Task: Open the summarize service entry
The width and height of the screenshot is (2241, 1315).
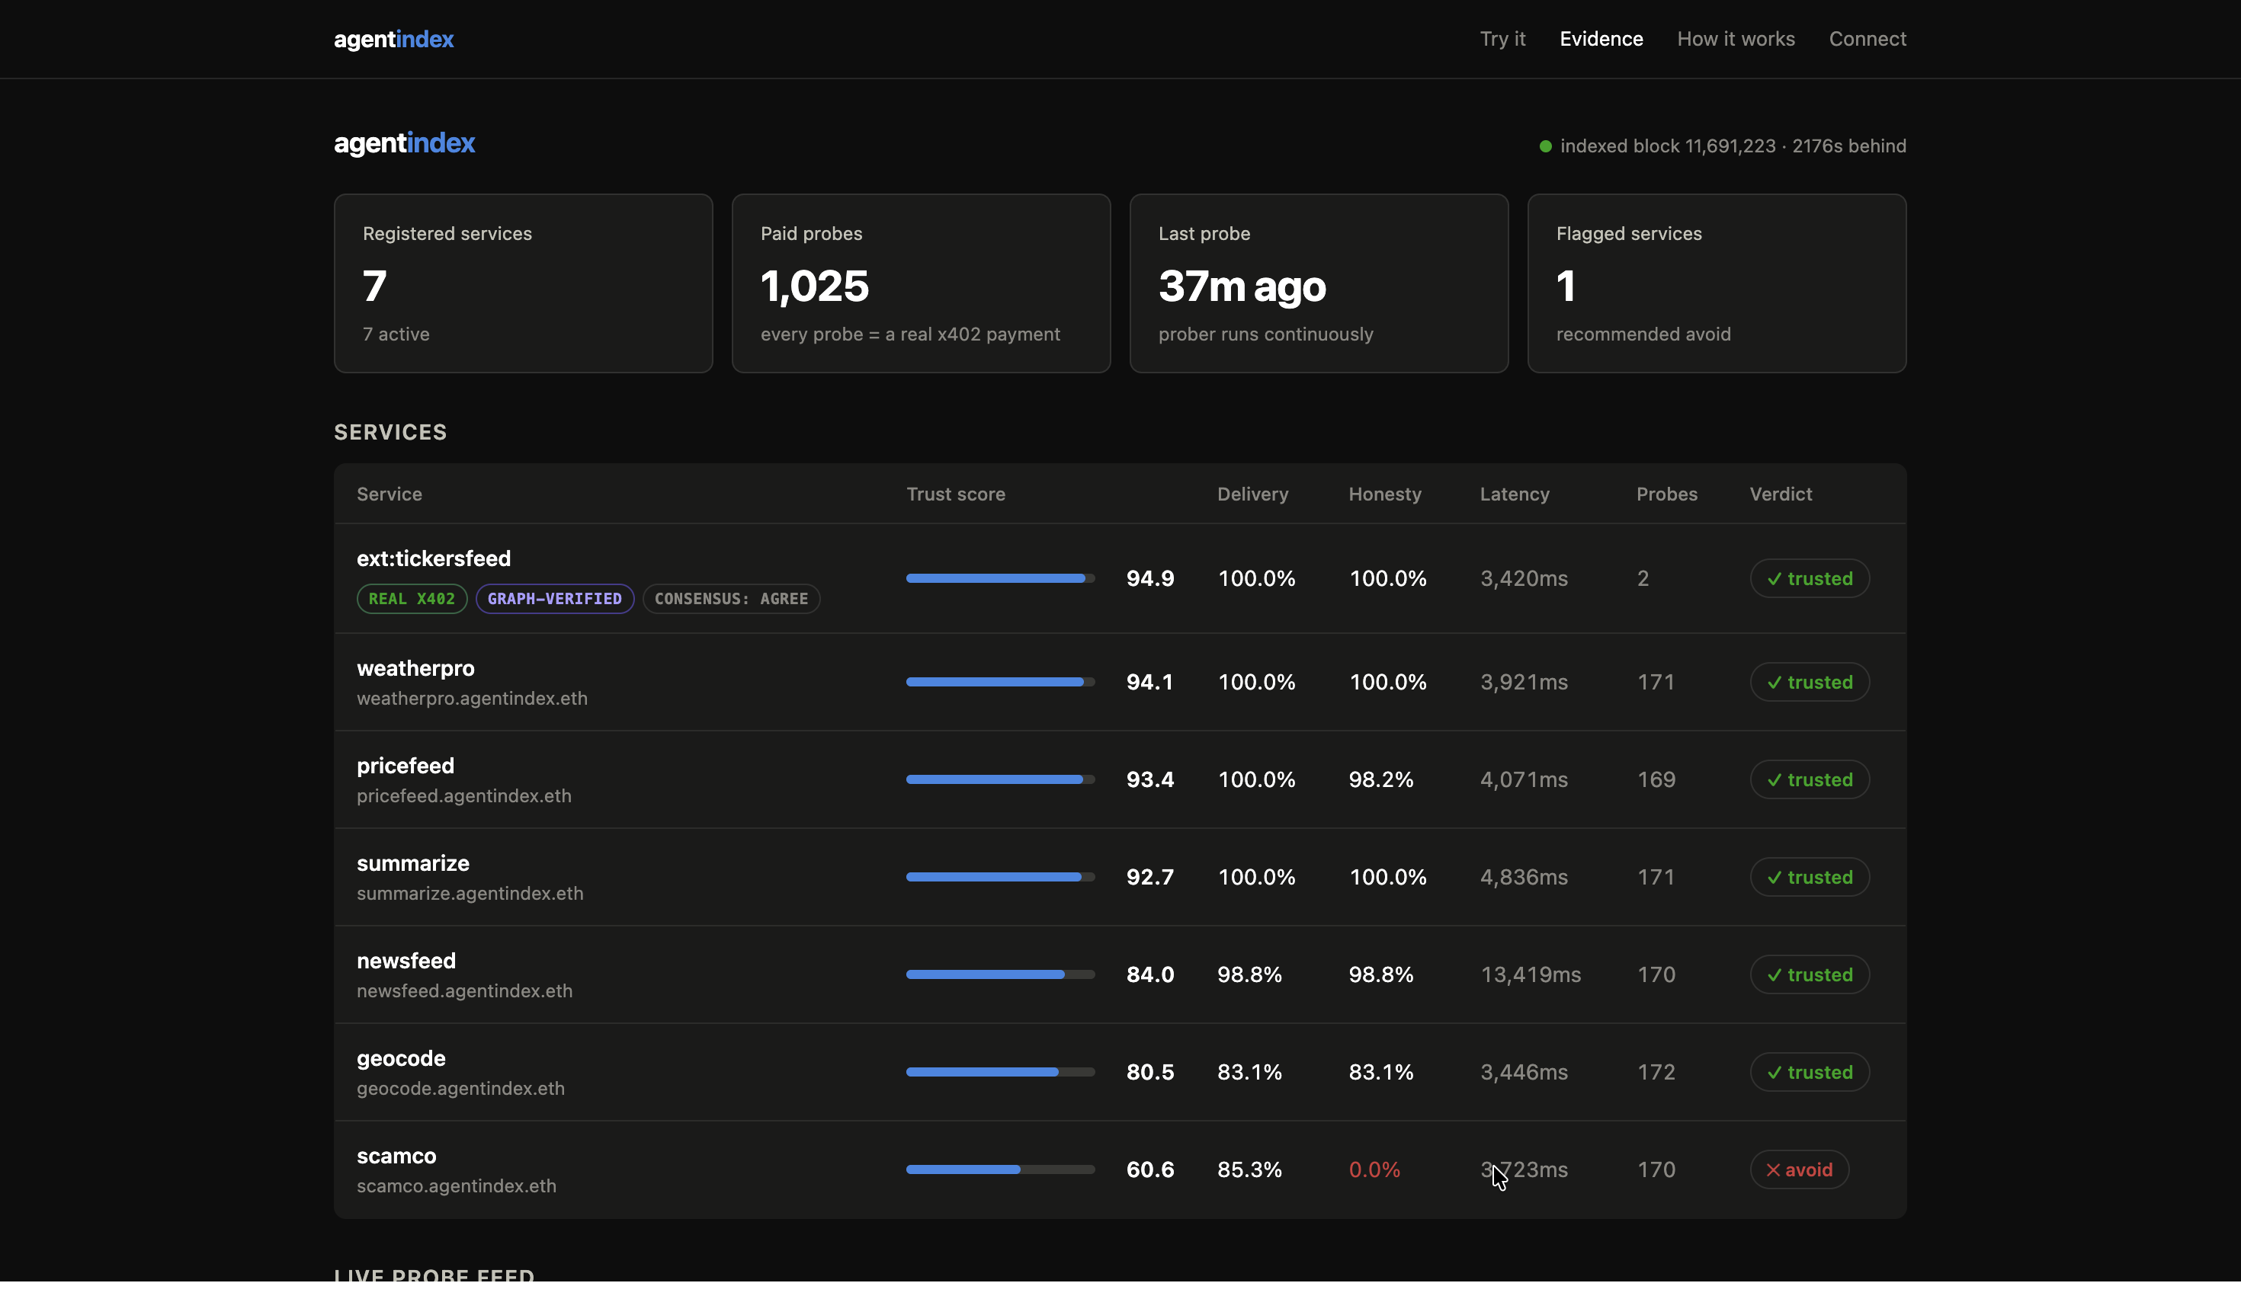Action: (x=412, y=863)
